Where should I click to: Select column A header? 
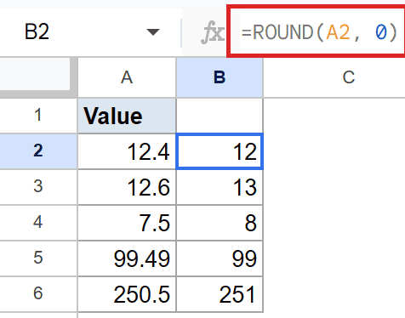tap(127, 77)
